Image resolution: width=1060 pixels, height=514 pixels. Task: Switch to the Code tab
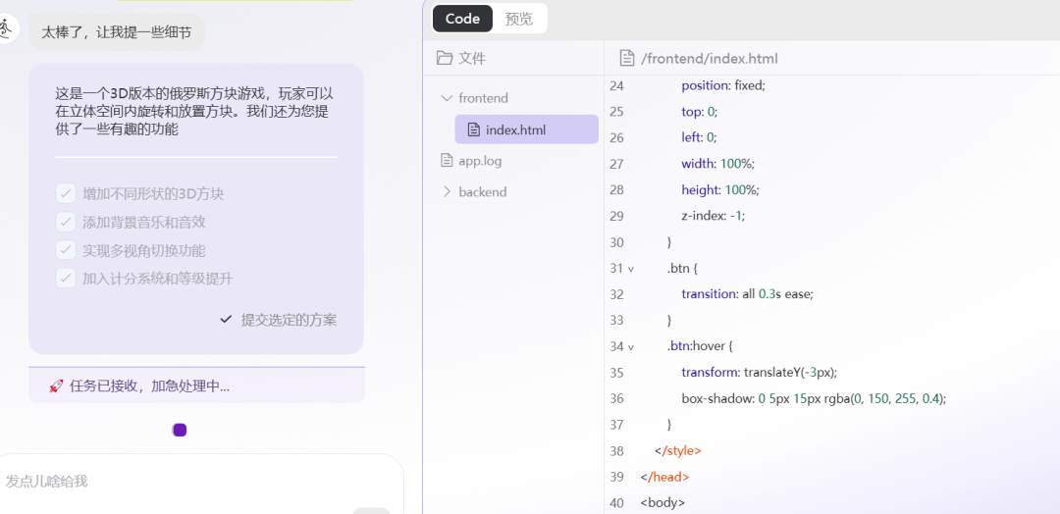(x=462, y=19)
